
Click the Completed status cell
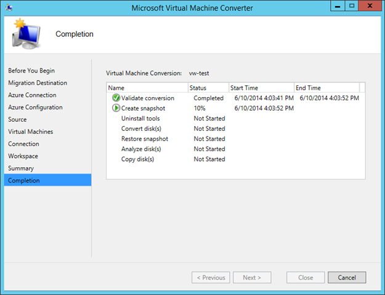coord(208,98)
